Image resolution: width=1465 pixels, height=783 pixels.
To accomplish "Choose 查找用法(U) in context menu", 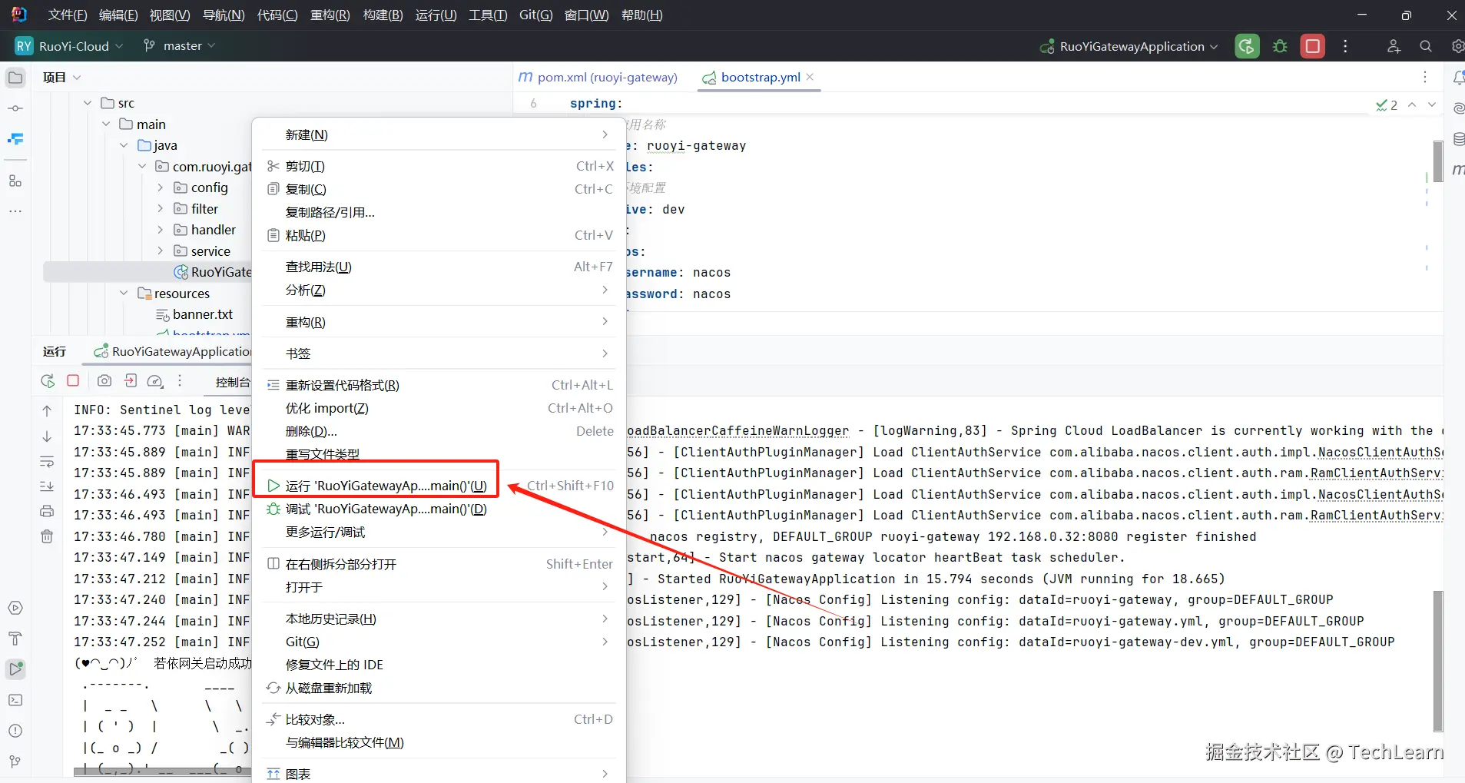I will coord(439,267).
